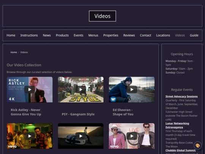Open the color palette theme switcher icon
205x154 pixels.
point(197,146)
